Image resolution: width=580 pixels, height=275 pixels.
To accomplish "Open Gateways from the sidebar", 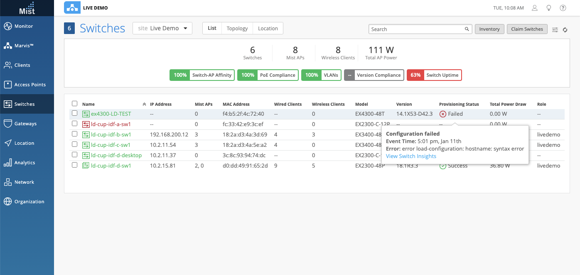I will pos(25,124).
